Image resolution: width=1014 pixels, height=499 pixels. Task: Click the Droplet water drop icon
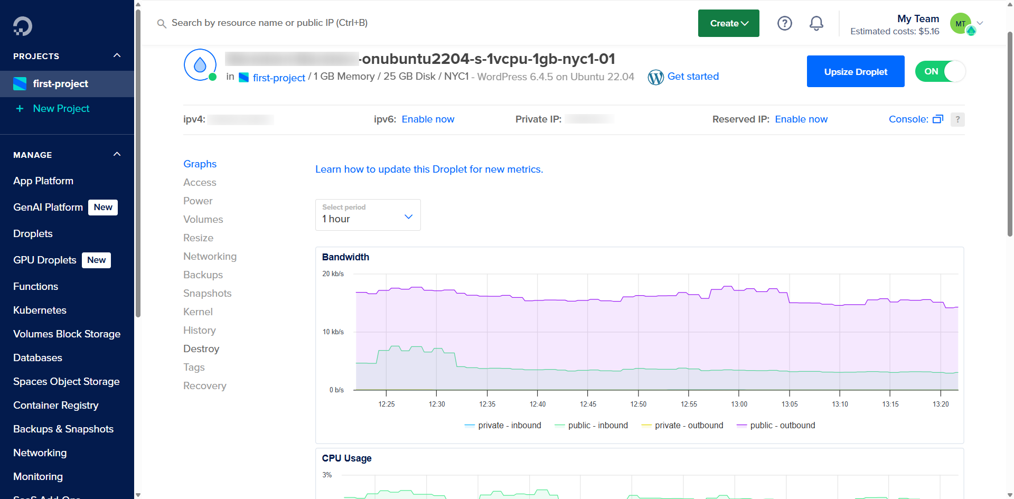(200, 65)
